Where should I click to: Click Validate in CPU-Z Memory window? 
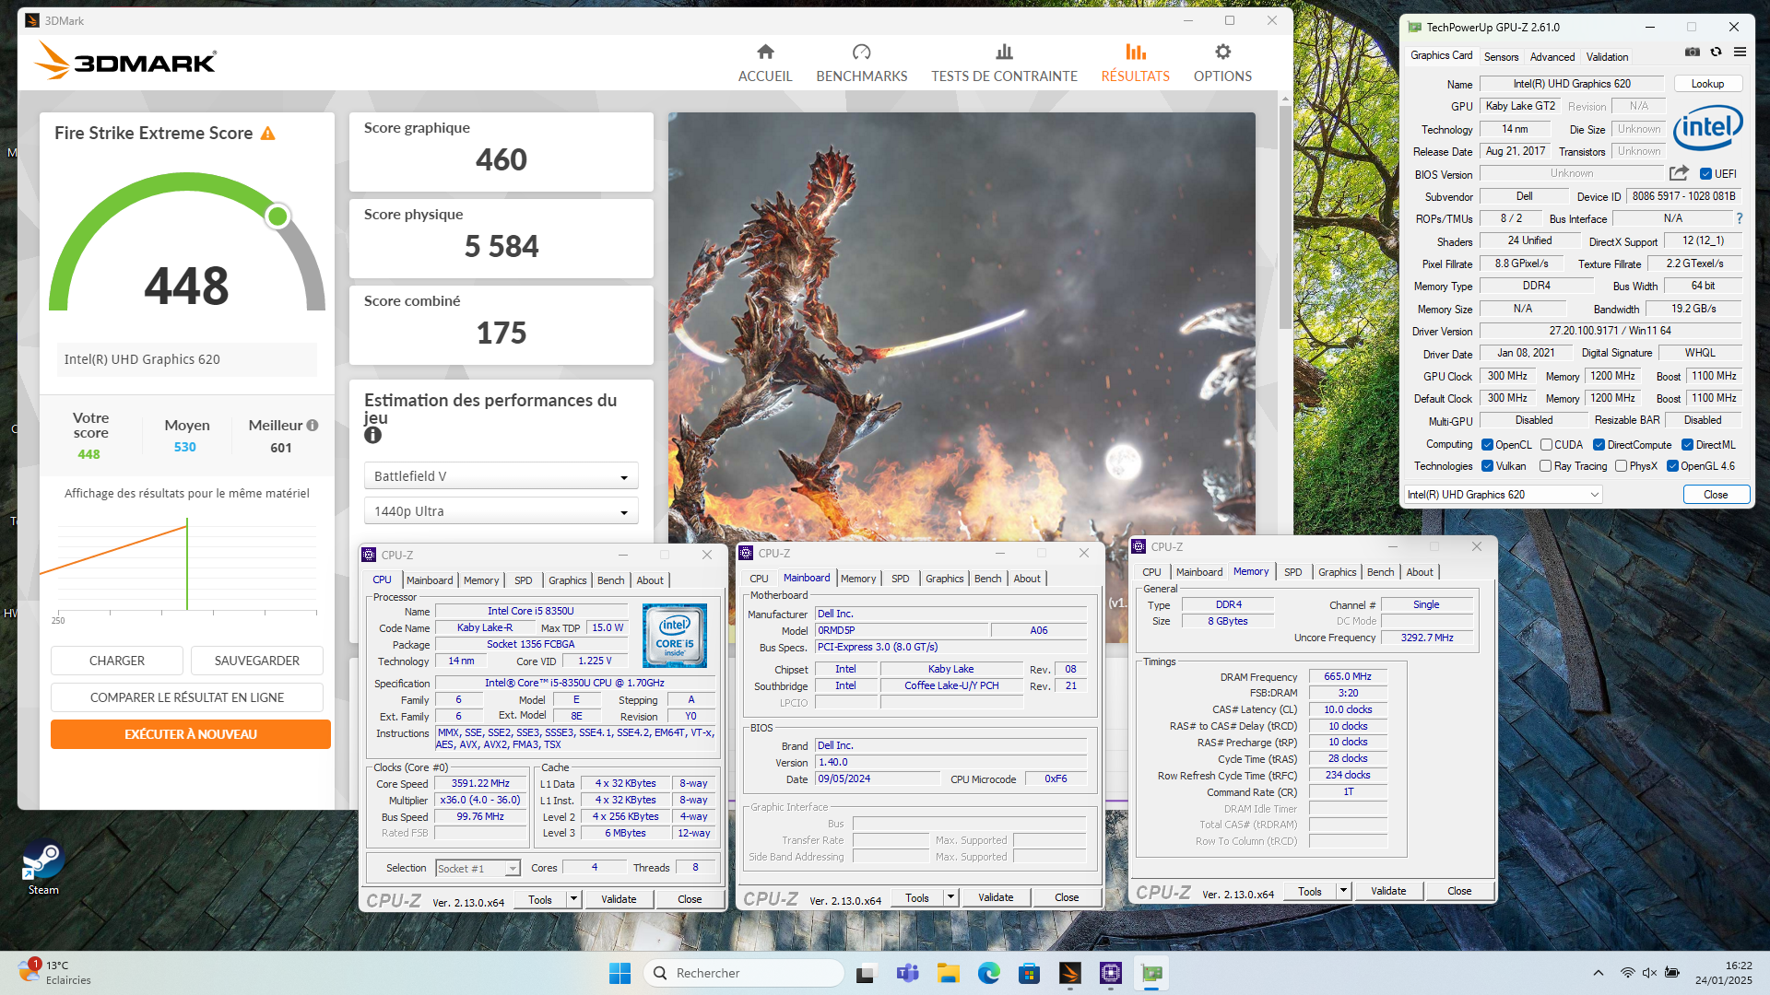(x=1388, y=891)
